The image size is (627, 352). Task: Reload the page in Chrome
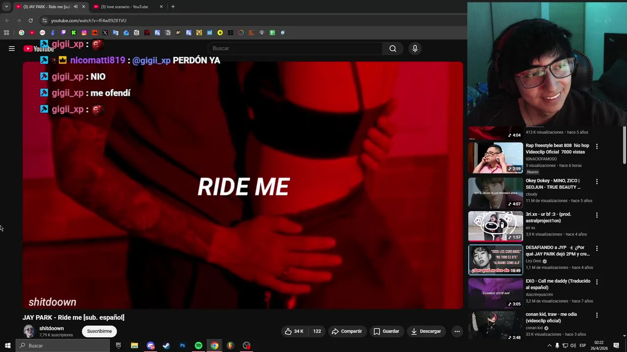click(30, 21)
